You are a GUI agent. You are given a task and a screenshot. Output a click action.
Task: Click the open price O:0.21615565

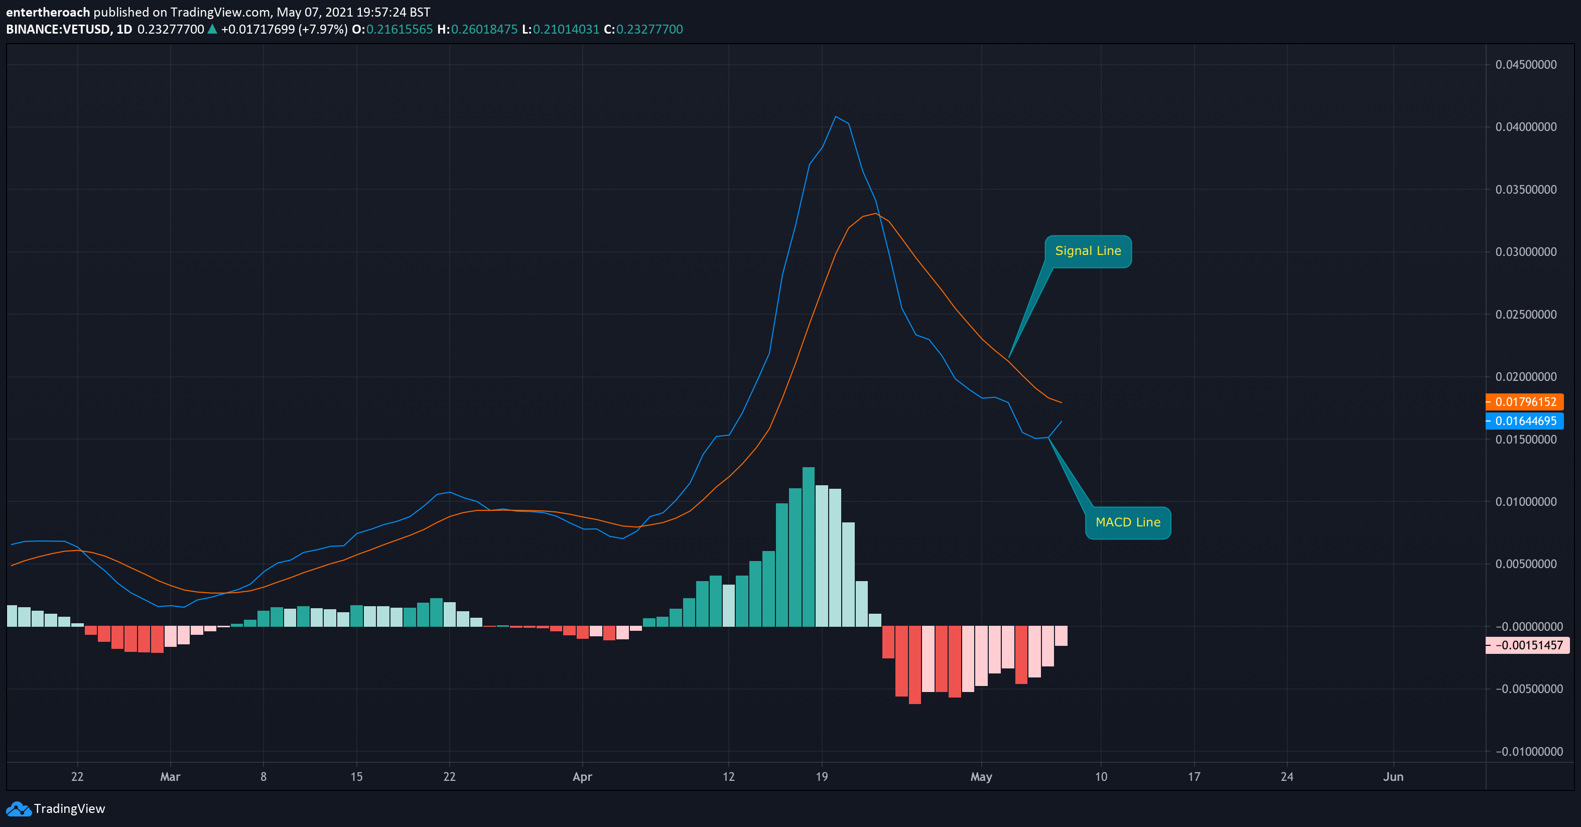[392, 30]
